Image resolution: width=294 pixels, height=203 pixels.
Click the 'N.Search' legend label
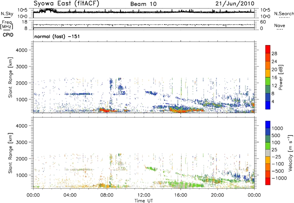click(x=284, y=14)
